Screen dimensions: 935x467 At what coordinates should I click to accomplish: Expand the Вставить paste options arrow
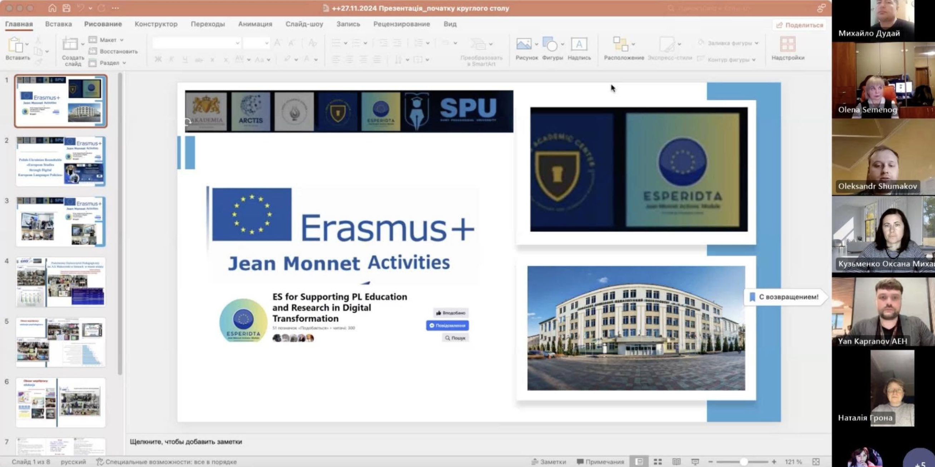(x=27, y=44)
